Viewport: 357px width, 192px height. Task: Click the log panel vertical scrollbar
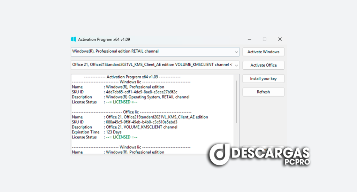[x=236, y=101]
